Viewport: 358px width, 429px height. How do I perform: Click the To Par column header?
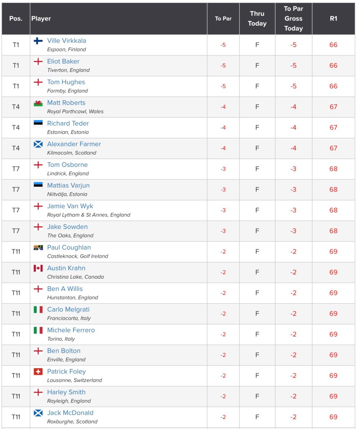pos(223,18)
